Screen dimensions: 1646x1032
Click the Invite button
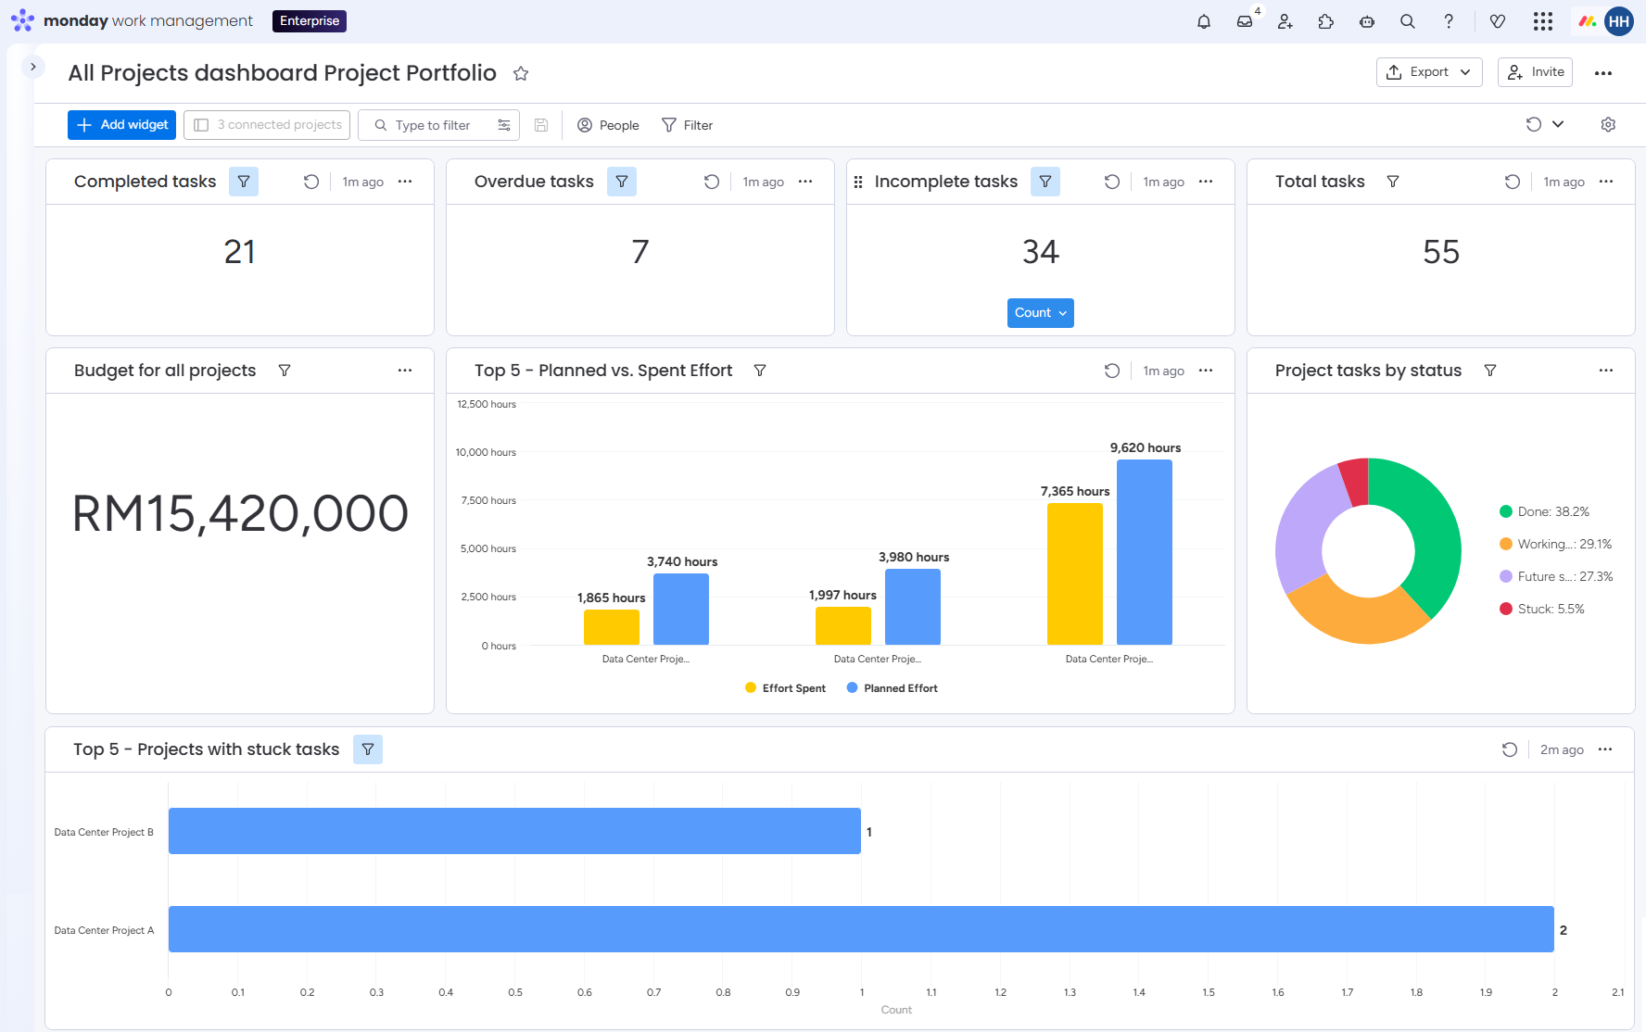(x=1535, y=72)
